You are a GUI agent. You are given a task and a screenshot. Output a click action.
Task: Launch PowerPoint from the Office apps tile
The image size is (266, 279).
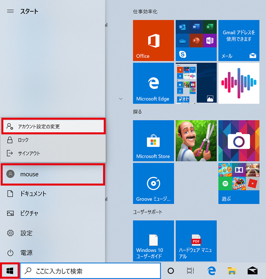click(196, 41)
